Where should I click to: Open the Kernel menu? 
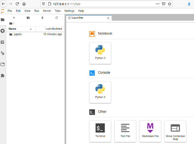pos(47,11)
